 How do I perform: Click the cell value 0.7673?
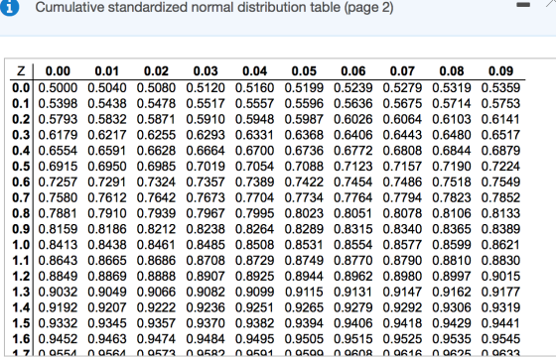(x=206, y=197)
